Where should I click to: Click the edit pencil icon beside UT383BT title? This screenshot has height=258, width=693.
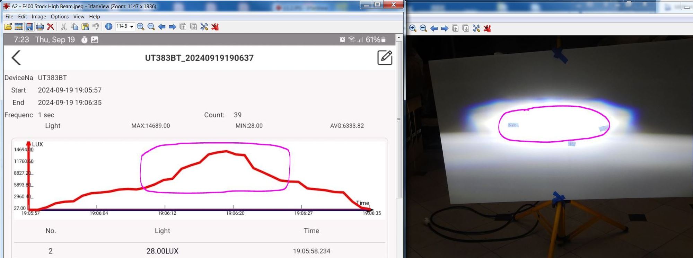tap(385, 58)
